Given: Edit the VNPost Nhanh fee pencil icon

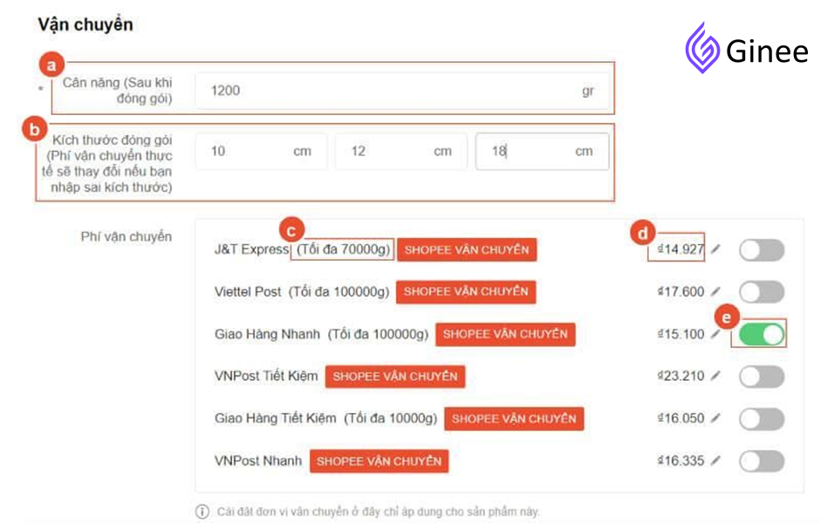Looking at the screenshot, I should pyautogui.click(x=715, y=460).
